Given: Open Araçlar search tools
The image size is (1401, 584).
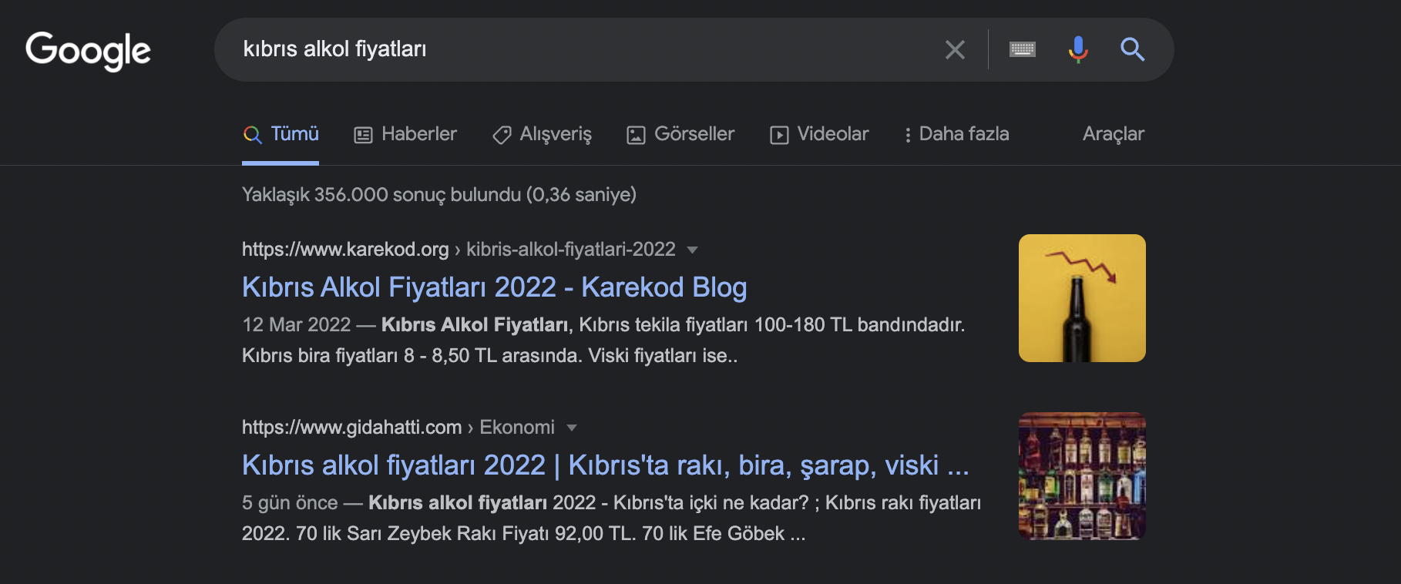Looking at the screenshot, I should point(1114,134).
